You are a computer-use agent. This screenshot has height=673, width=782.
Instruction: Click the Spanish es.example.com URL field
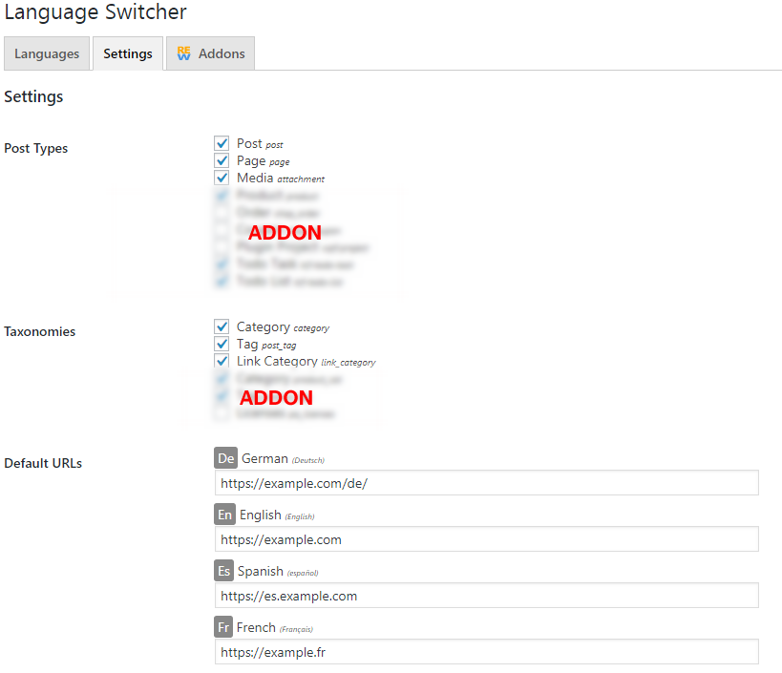tap(486, 595)
